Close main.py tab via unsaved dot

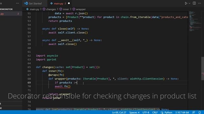pos(69,3)
